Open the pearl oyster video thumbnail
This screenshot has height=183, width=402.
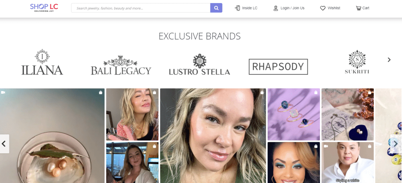[x=52, y=136]
